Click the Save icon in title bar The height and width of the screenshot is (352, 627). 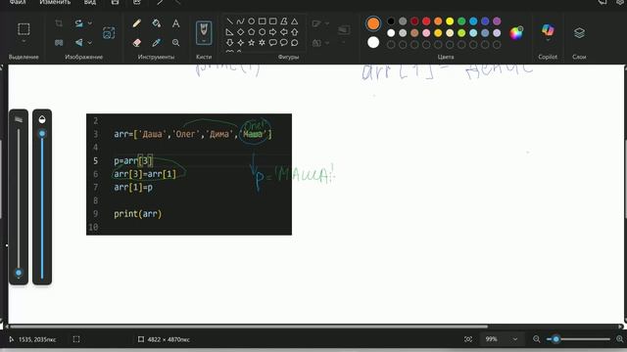point(116,2)
